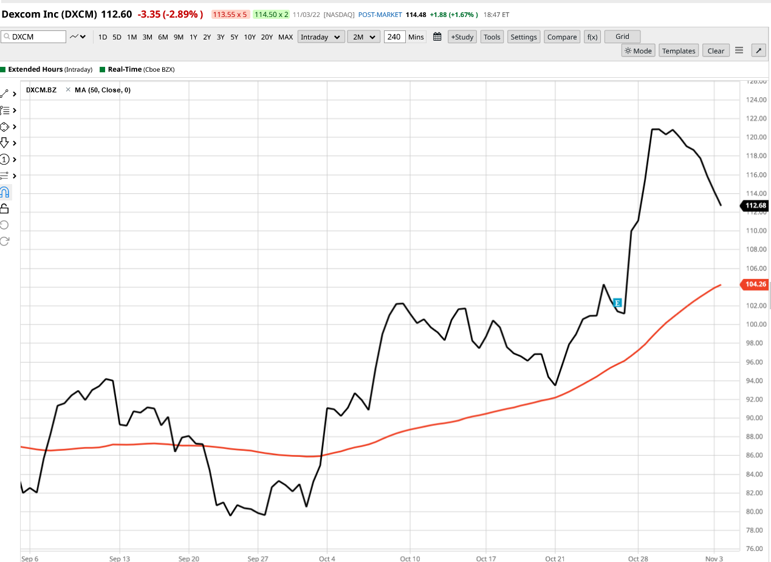The image size is (771, 562).
Task: Click the 104.26 moving average tag
Action: [x=754, y=284]
